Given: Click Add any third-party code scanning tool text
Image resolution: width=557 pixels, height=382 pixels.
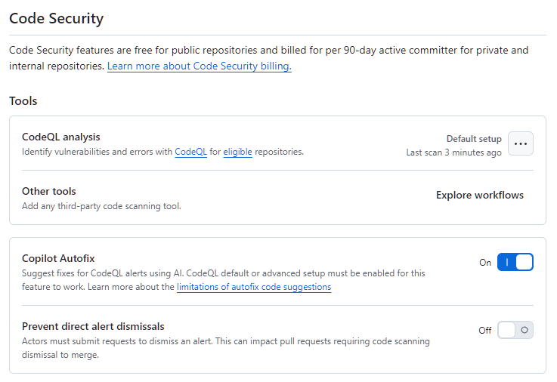Looking at the screenshot, I should click(x=101, y=206).
